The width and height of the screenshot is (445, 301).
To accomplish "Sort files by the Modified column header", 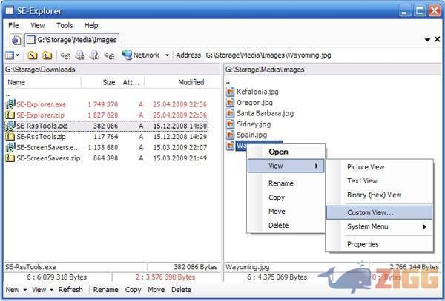I will pos(191,82).
